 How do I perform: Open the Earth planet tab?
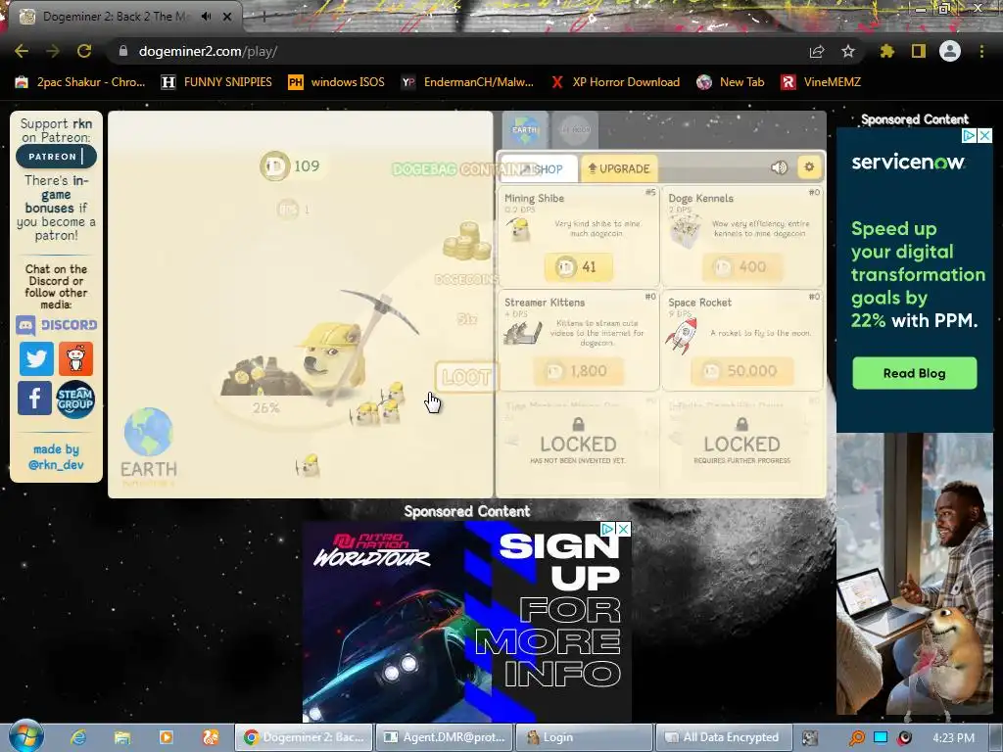tap(525, 130)
